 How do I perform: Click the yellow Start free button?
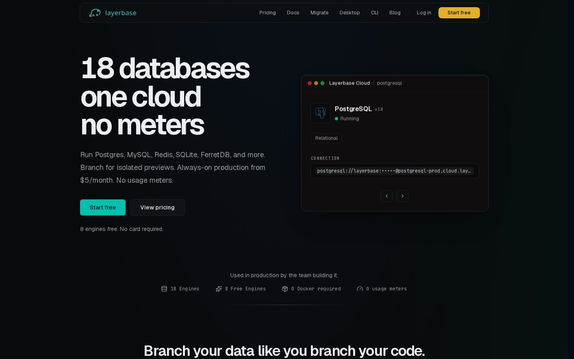(459, 13)
